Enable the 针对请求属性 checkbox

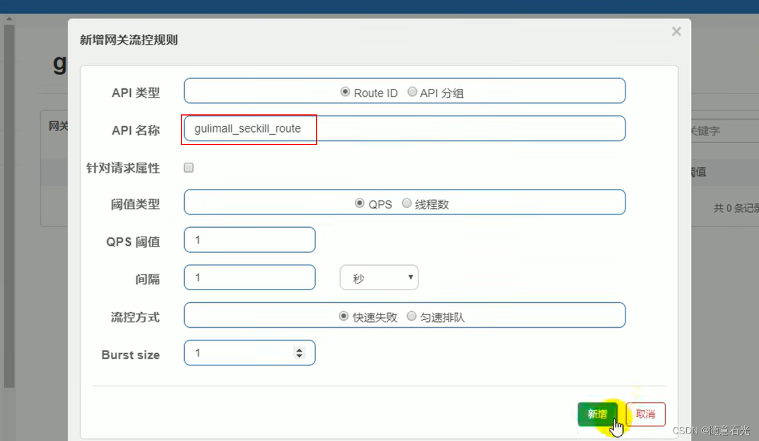point(189,167)
